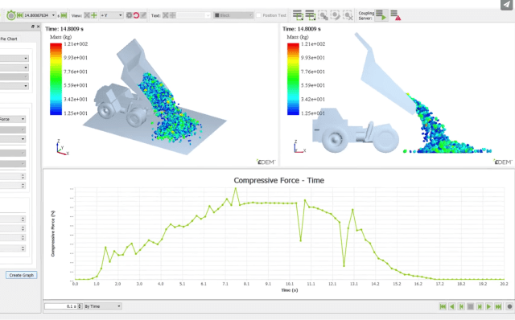Open the Force attribute dropdown
515x320 pixels.
pos(13,119)
